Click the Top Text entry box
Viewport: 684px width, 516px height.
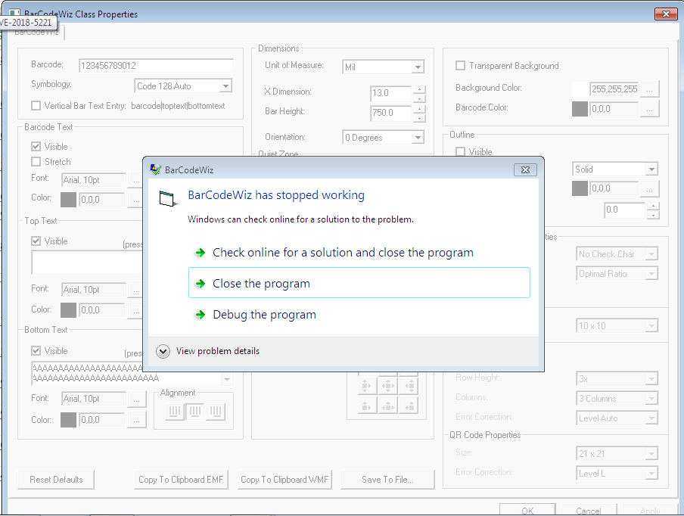87,262
